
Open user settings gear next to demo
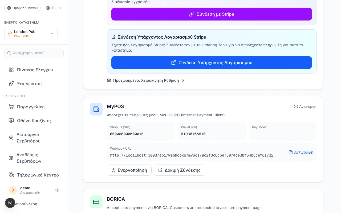tap(57, 190)
